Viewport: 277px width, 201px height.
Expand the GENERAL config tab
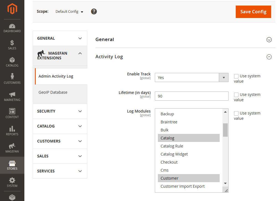(60, 38)
